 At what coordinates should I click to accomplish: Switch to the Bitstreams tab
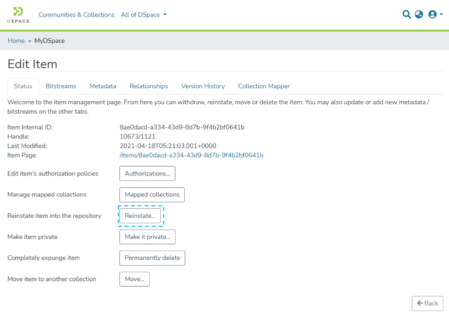pyautogui.click(x=61, y=86)
